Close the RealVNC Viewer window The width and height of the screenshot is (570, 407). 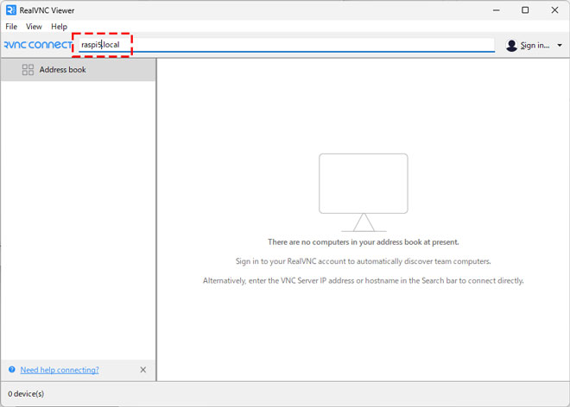pos(554,10)
